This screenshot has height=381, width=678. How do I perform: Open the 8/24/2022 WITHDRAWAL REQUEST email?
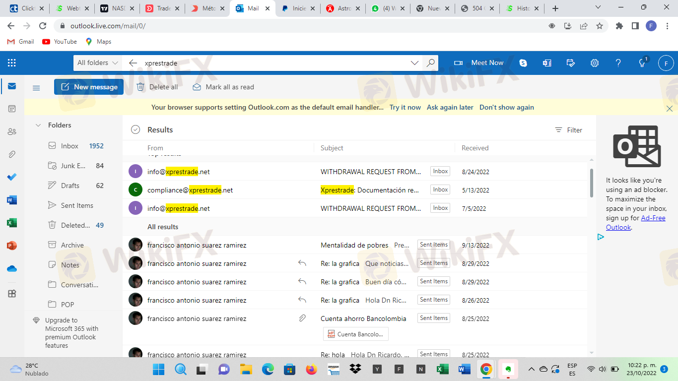354,172
